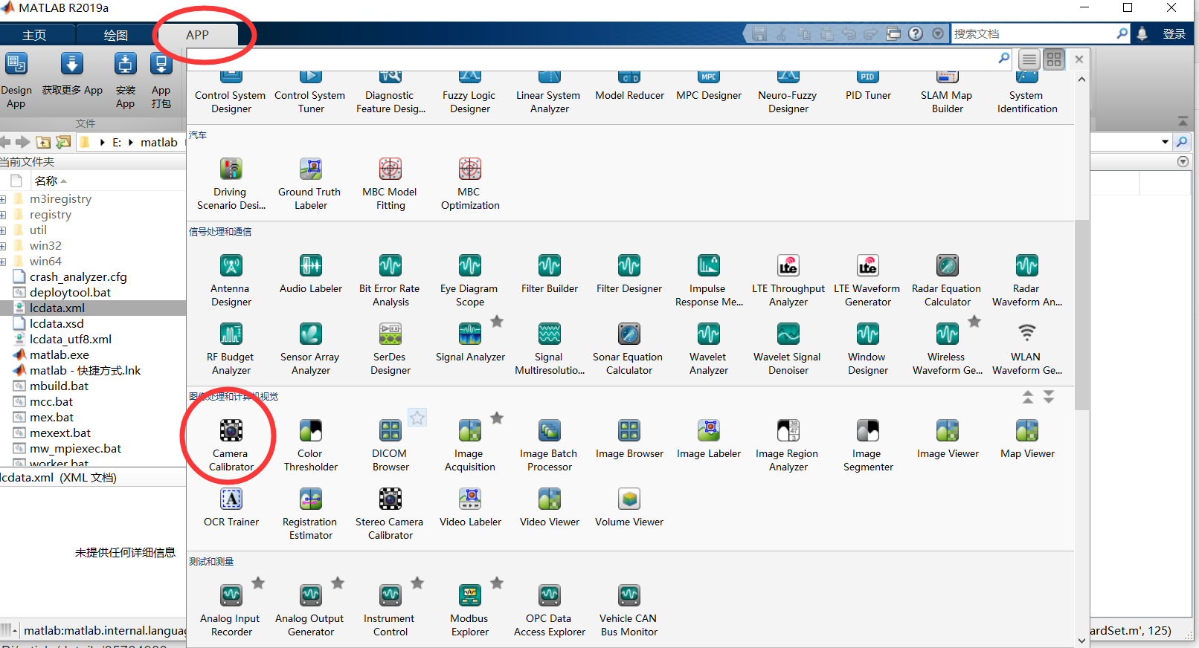
Task: Open the quick access toolbar options dropdown
Action: [x=938, y=33]
